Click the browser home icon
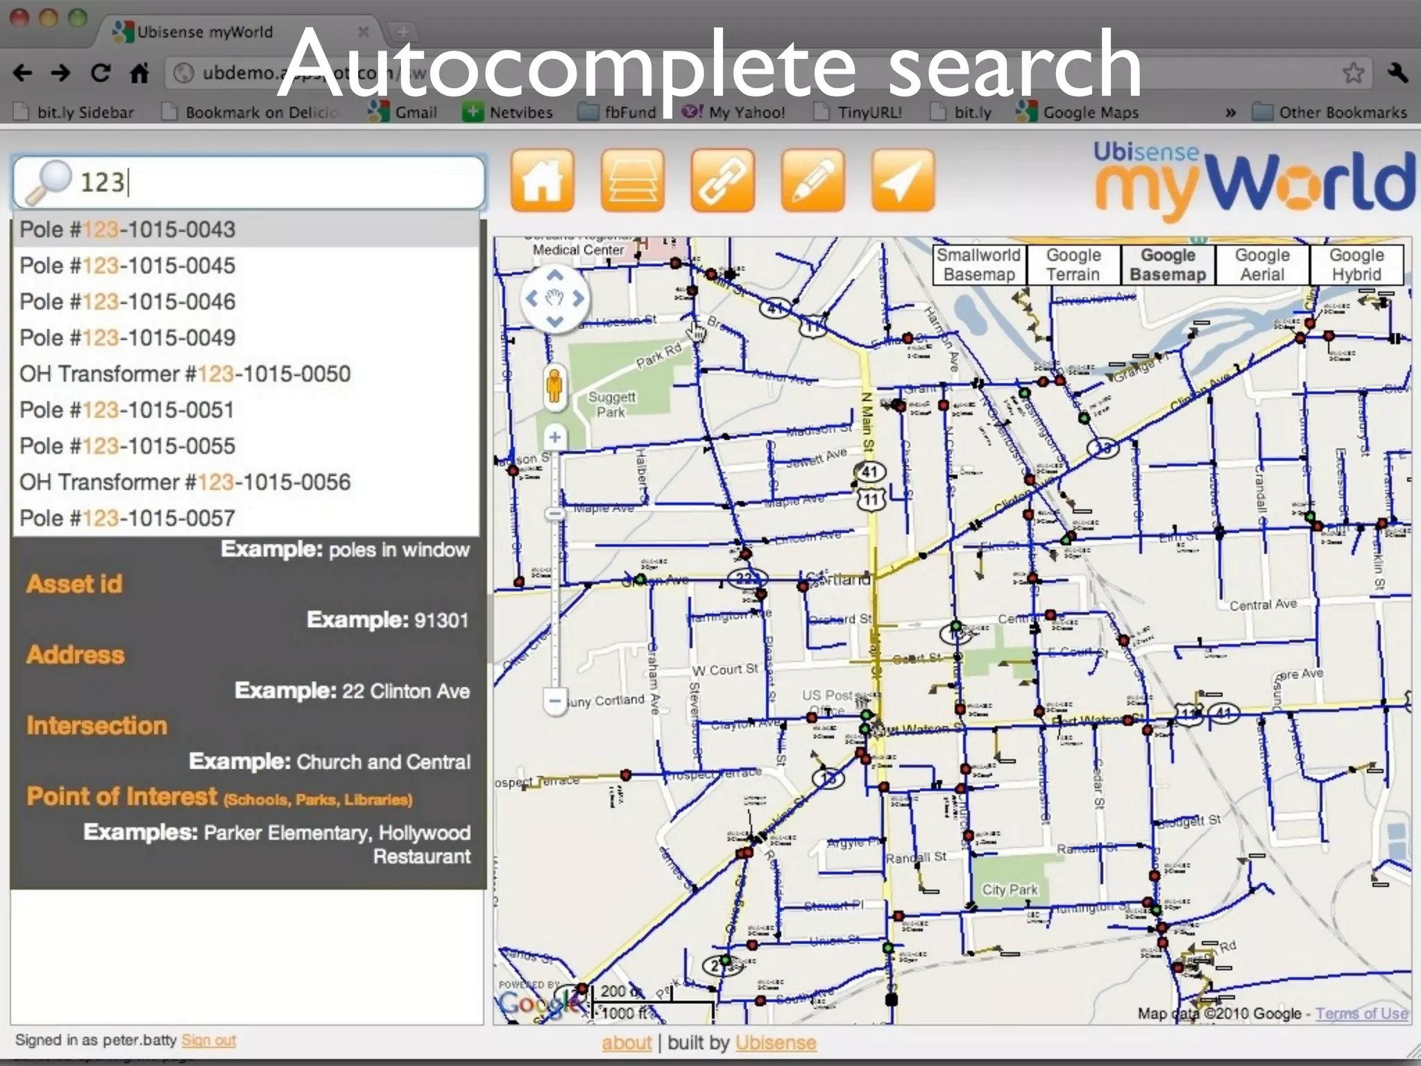Viewport: 1421px width, 1066px height. (x=139, y=73)
